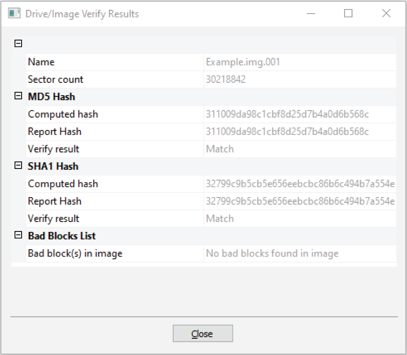
Task: Select MD5 Report Hash label
Action: pos(54,132)
